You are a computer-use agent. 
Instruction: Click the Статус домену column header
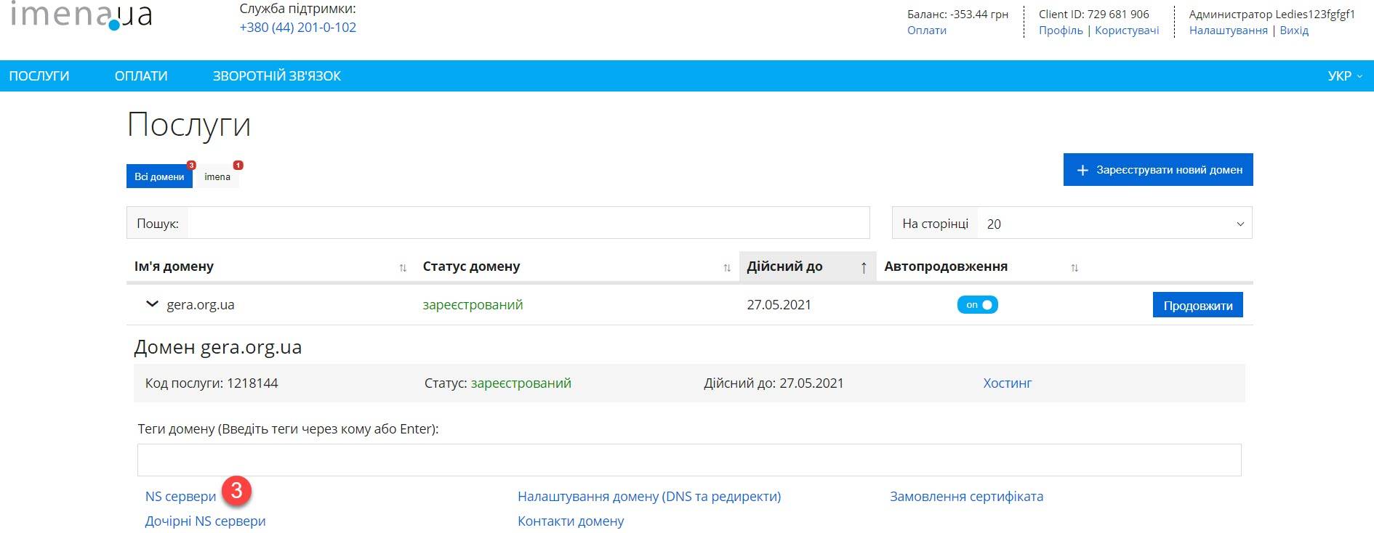coord(471,266)
